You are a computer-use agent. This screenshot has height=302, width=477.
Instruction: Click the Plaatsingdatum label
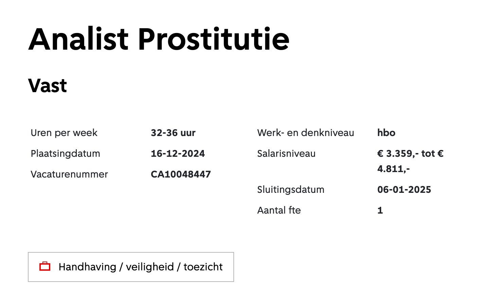click(65, 153)
